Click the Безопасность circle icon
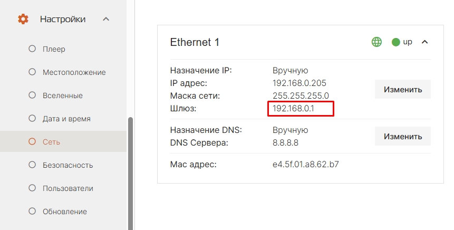 pyautogui.click(x=32, y=165)
